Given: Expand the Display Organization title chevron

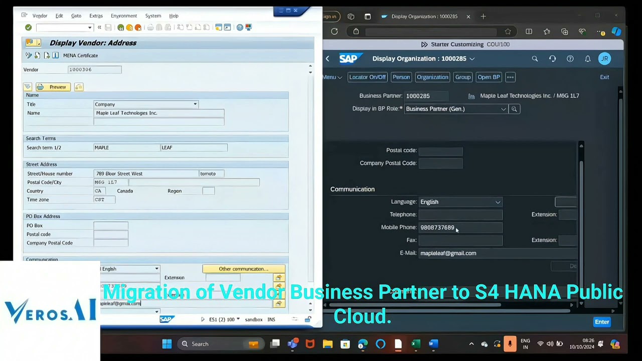Looking at the screenshot, I should (472, 59).
